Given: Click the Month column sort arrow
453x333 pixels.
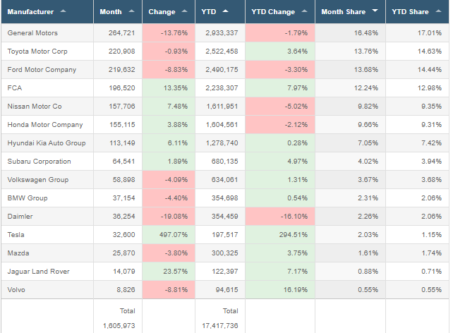Looking at the screenshot, I should (x=131, y=11).
